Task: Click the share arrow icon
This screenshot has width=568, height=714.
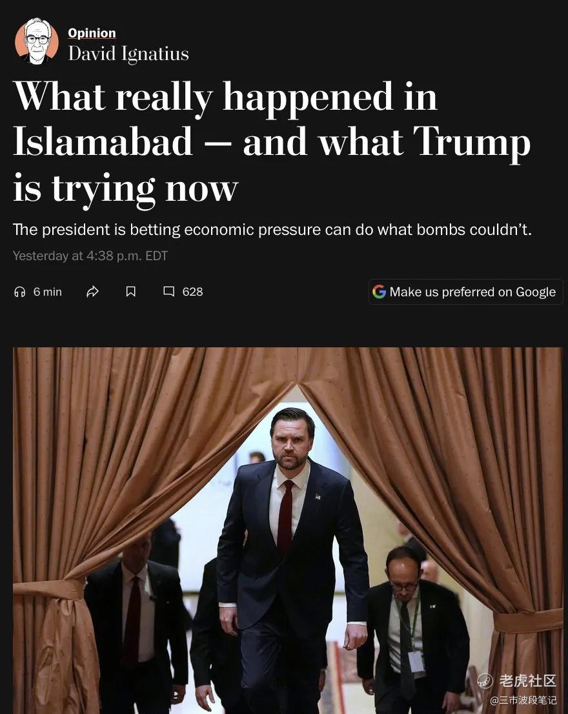Action: [x=92, y=292]
